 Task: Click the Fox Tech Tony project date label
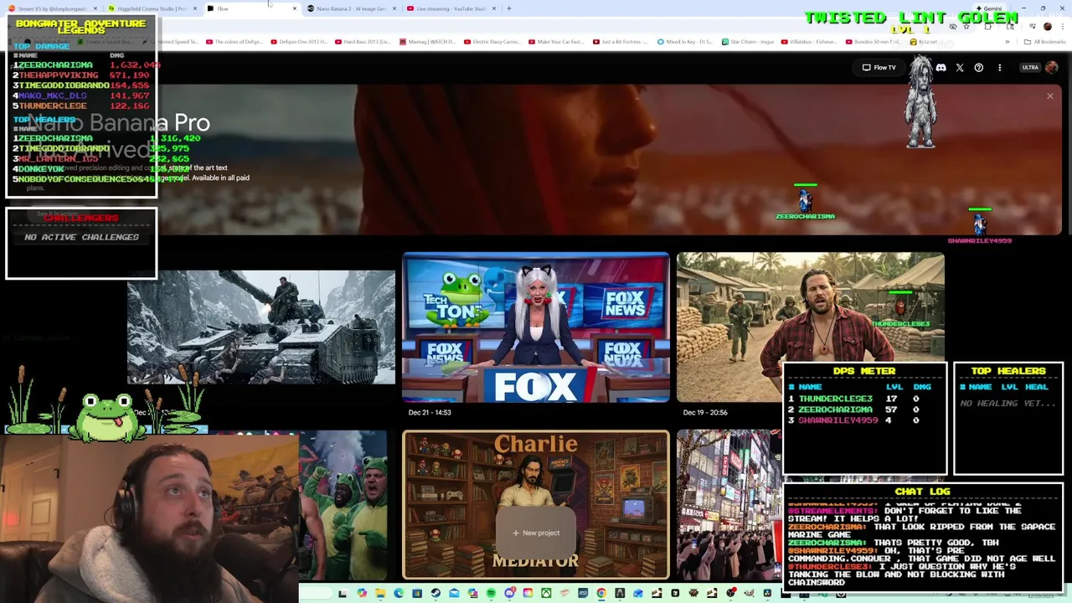(430, 412)
